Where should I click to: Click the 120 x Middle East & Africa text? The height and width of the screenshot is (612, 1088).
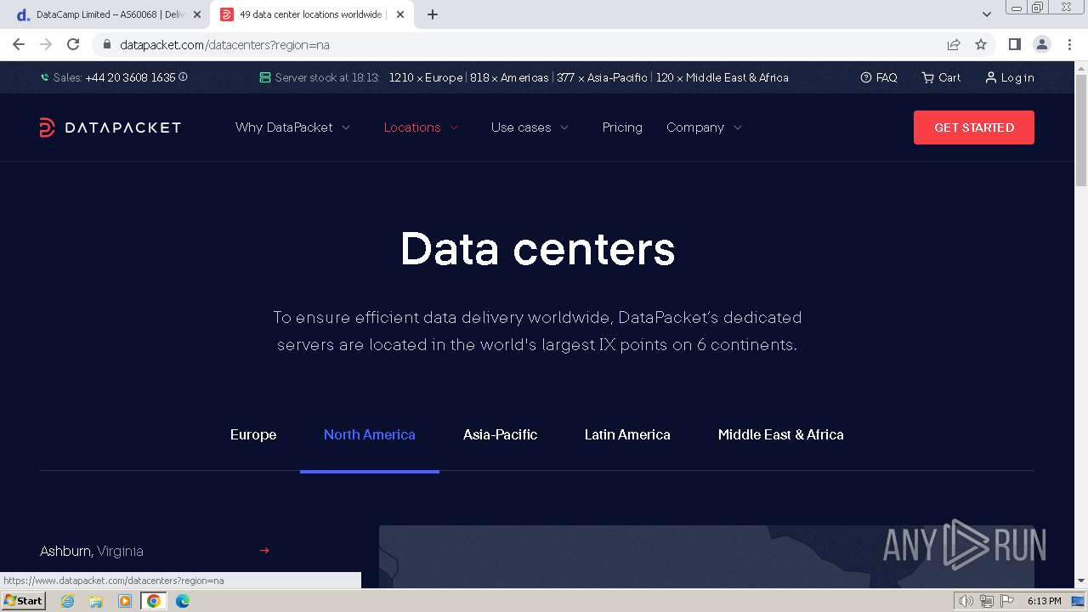point(722,77)
